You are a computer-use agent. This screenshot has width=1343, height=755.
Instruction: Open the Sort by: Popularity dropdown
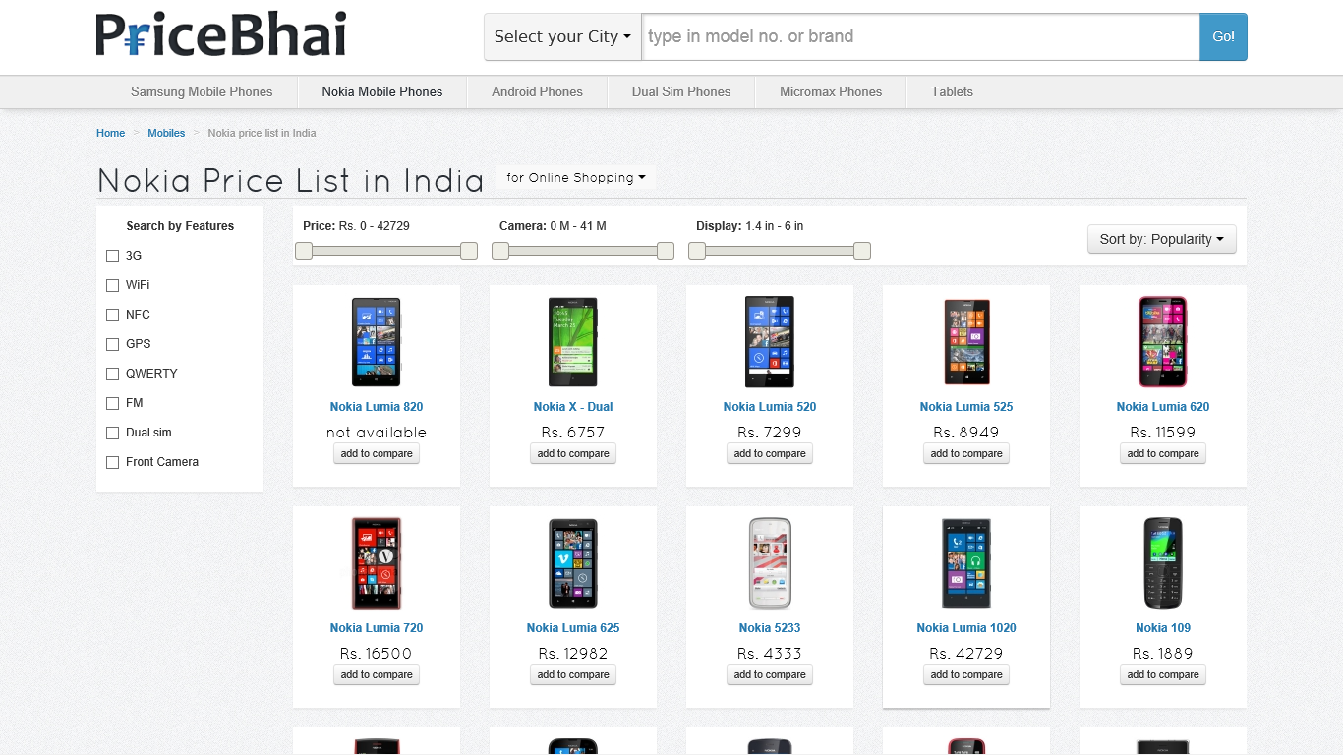[1161, 239]
